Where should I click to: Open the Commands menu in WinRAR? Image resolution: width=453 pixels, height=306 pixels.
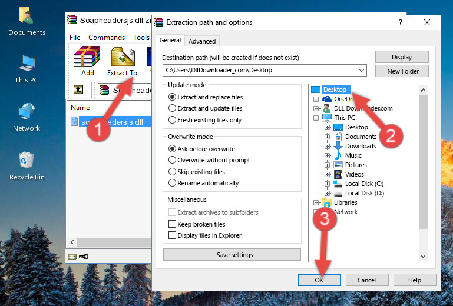[107, 38]
